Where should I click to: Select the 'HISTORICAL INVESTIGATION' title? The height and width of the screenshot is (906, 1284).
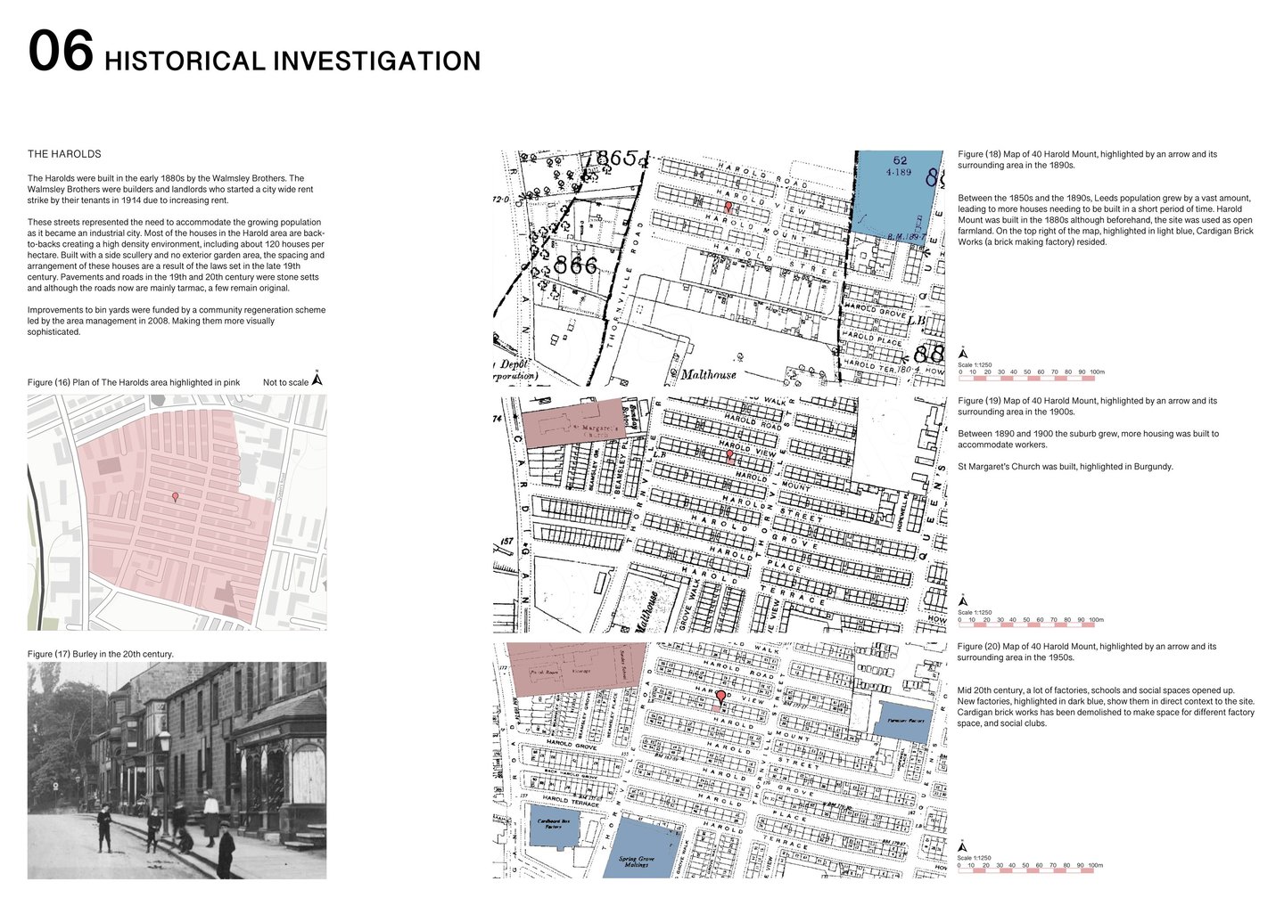click(x=292, y=61)
